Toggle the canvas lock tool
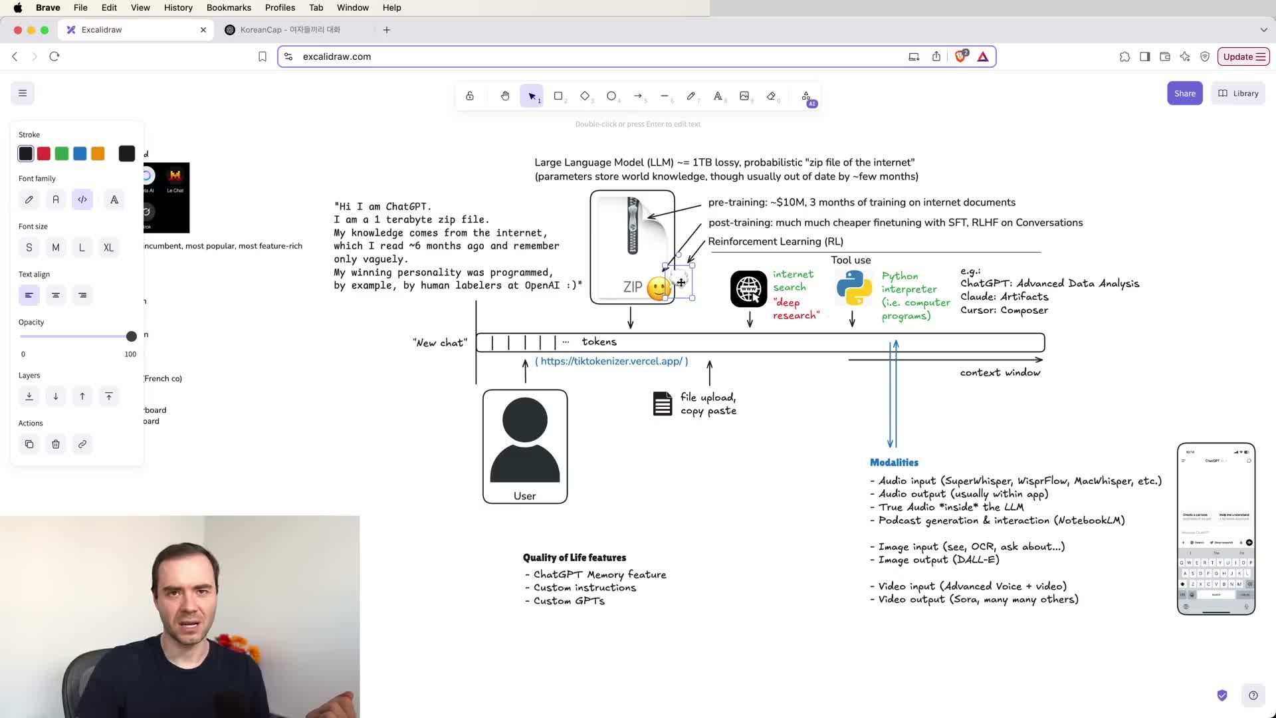 point(470,96)
